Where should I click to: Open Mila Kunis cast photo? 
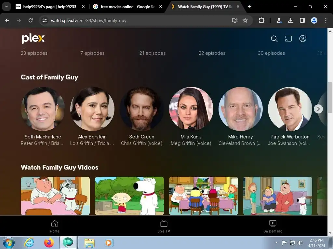coord(191,109)
